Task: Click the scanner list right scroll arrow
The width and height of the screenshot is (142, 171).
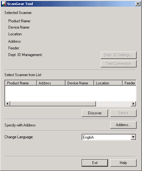Action: (133, 104)
